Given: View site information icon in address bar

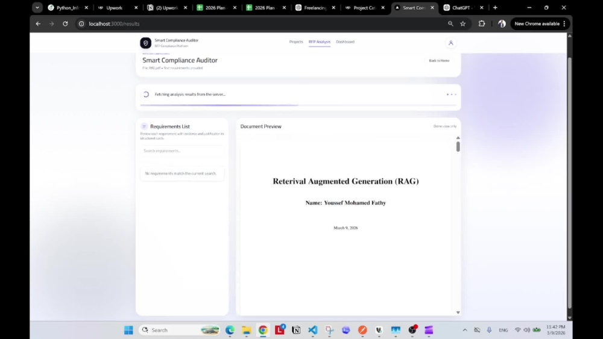Looking at the screenshot, I should click(x=81, y=24).
